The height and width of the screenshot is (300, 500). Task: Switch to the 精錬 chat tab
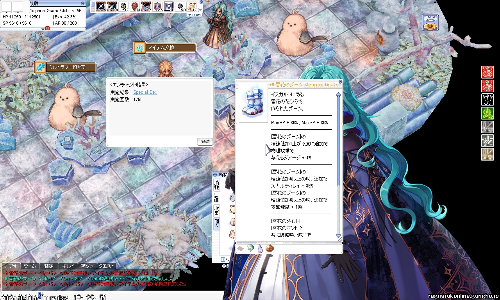click(49, 266)
